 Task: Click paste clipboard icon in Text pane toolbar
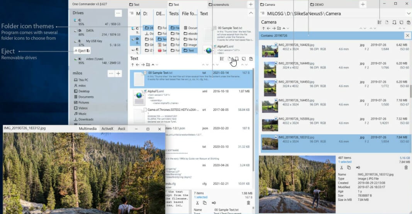tap(251, 59)
